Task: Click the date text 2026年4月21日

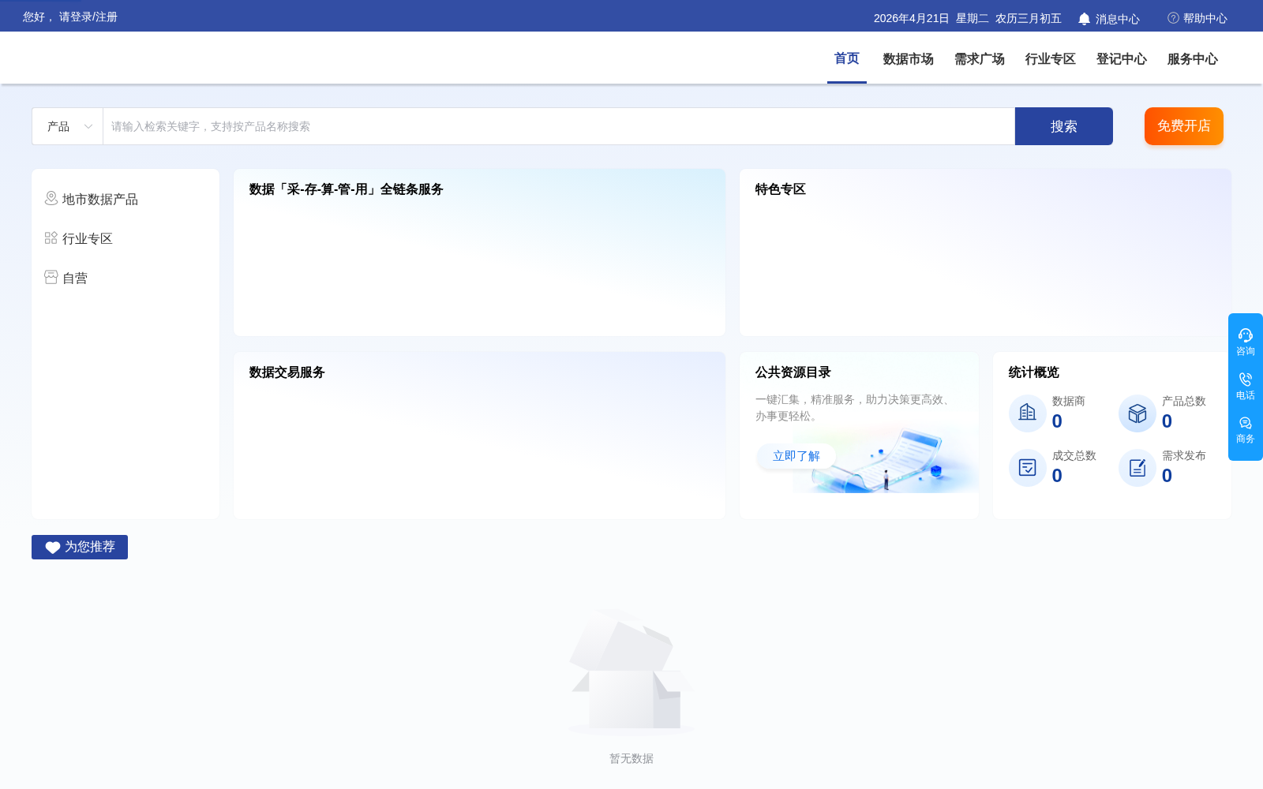Action: pos(912,18)
